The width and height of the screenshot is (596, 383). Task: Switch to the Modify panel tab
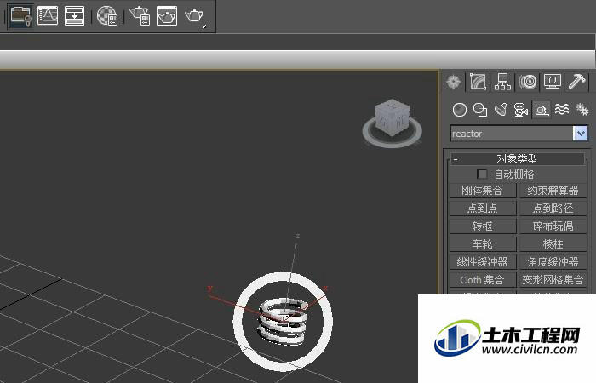click(x=478, y=82)
